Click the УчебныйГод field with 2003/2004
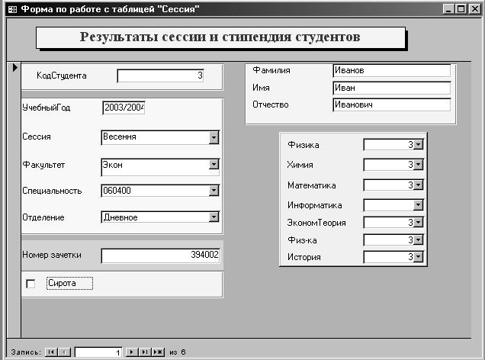 pos(124,108)
